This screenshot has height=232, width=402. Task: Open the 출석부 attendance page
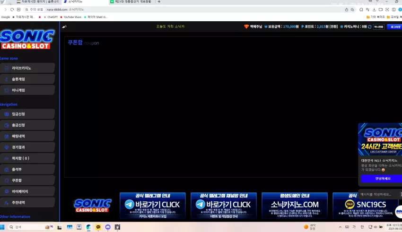pos(27,169)
